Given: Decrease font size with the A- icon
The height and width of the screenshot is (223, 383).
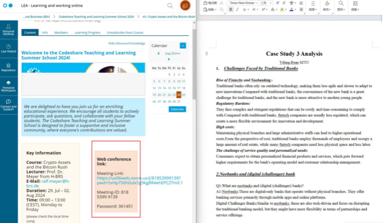Looking at the screenshot, I should tap(284, 3).
